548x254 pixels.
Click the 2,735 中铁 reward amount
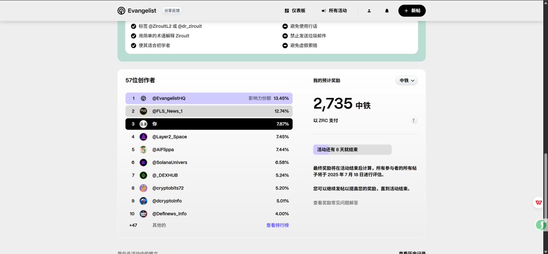point(342,104)
